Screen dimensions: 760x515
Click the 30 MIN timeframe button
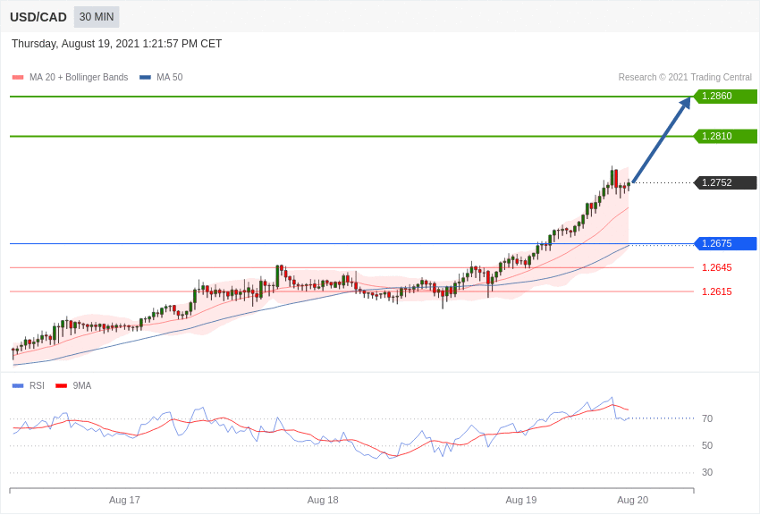(x=97, y=17)
